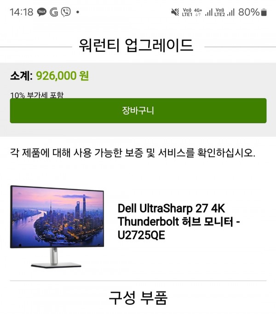Tap the Google notification icon
276x314 pixels.
click(54, 12)
